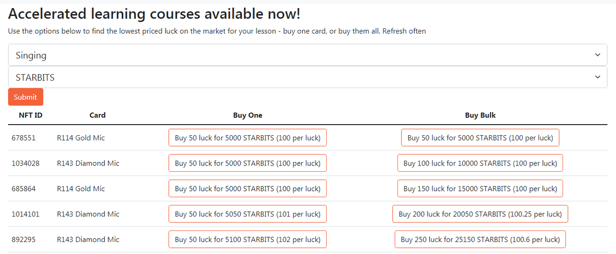Screen dimensions: 616x254
Task: Buy one card for NFT 1034028
Action: (x=247, y=163)
